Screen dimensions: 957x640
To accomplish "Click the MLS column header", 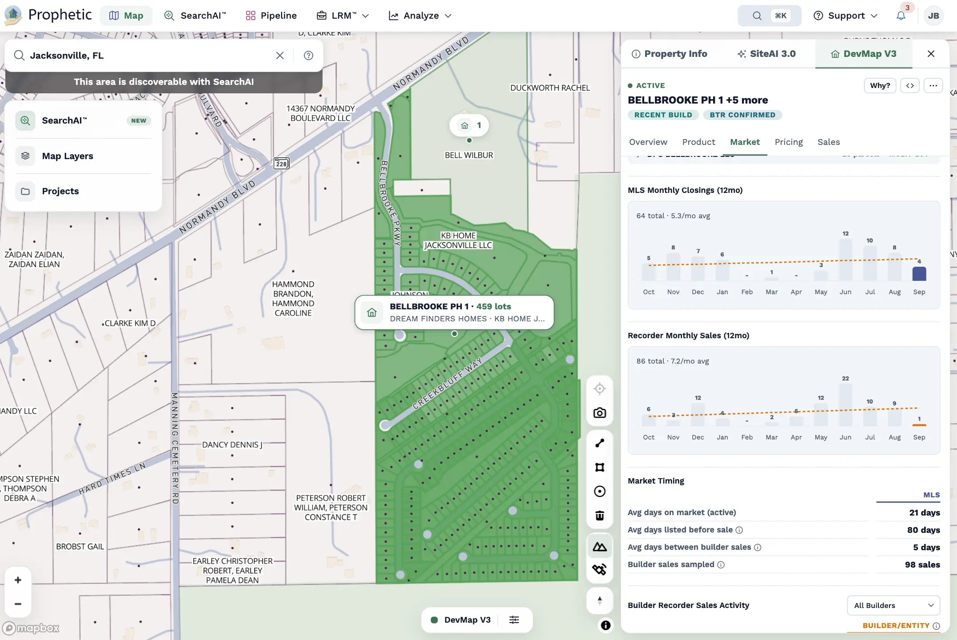I will tap(932, 495).
